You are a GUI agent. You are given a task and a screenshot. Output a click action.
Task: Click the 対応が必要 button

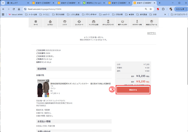click(181, 9)
